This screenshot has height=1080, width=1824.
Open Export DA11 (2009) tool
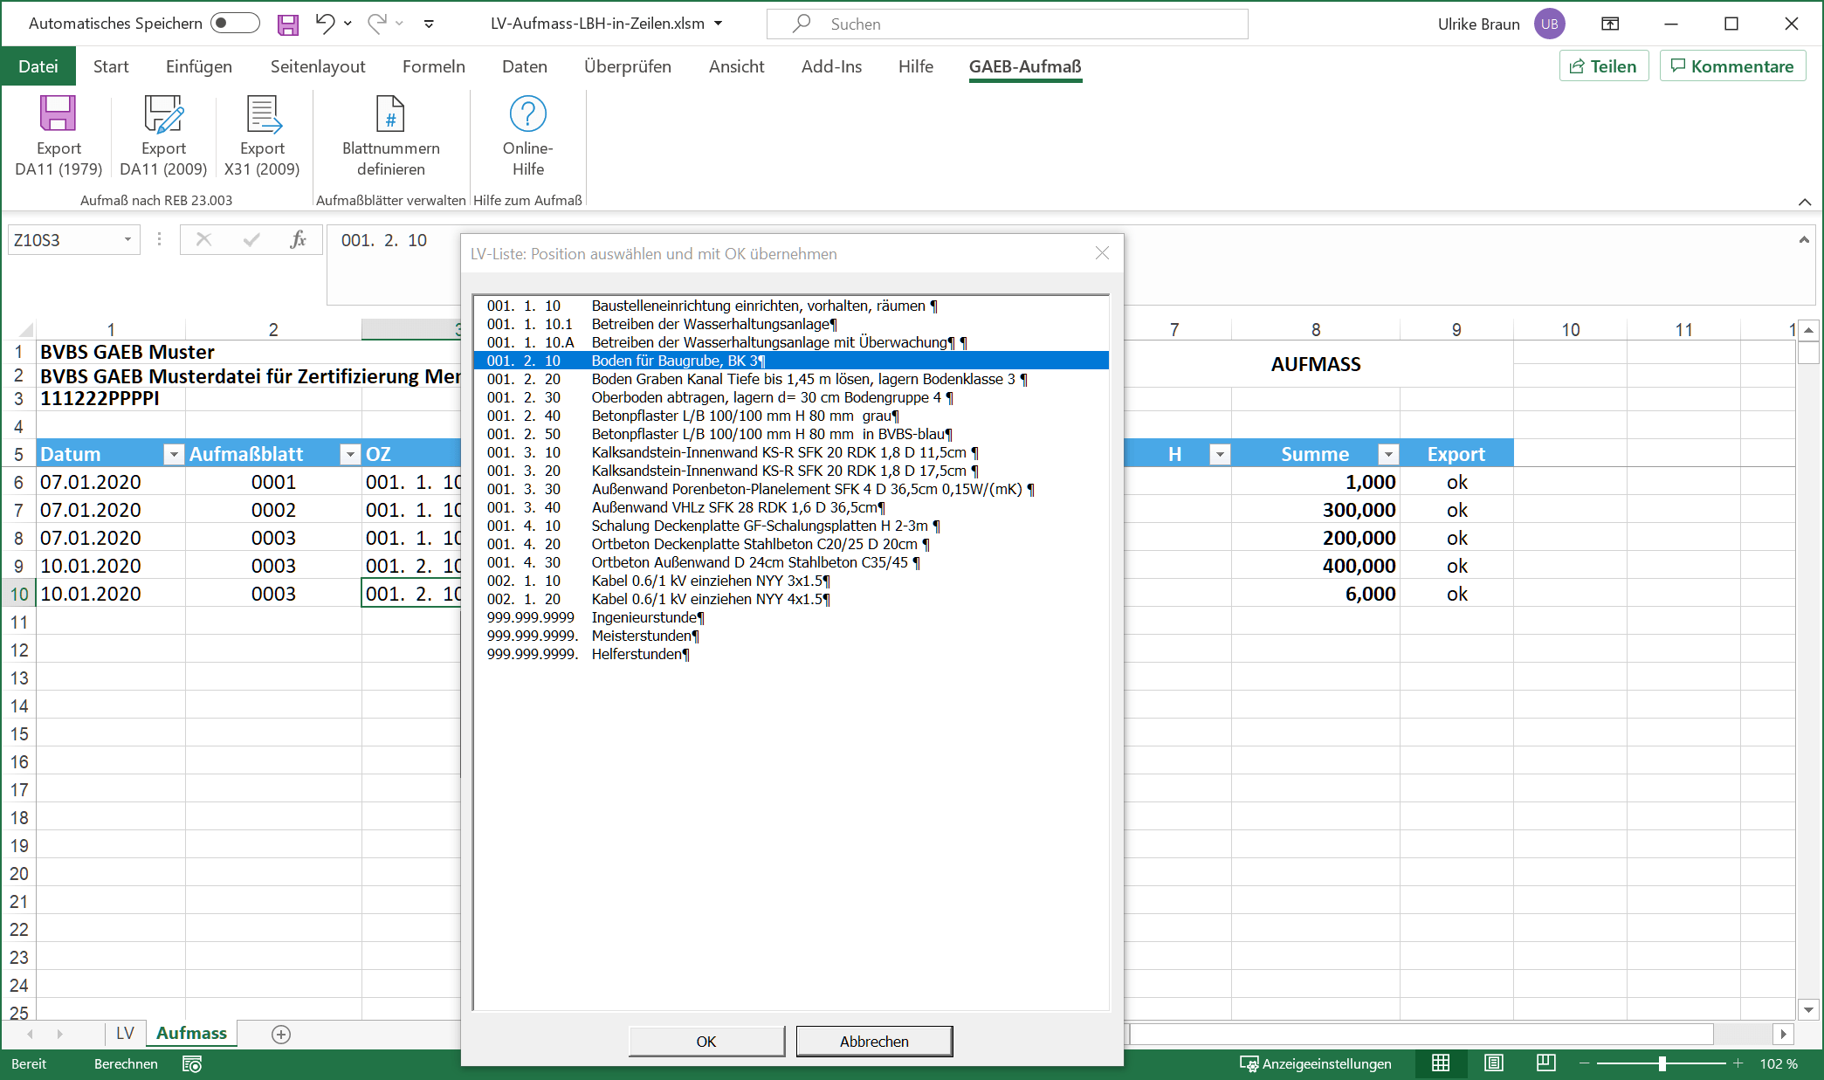[162, 135]
